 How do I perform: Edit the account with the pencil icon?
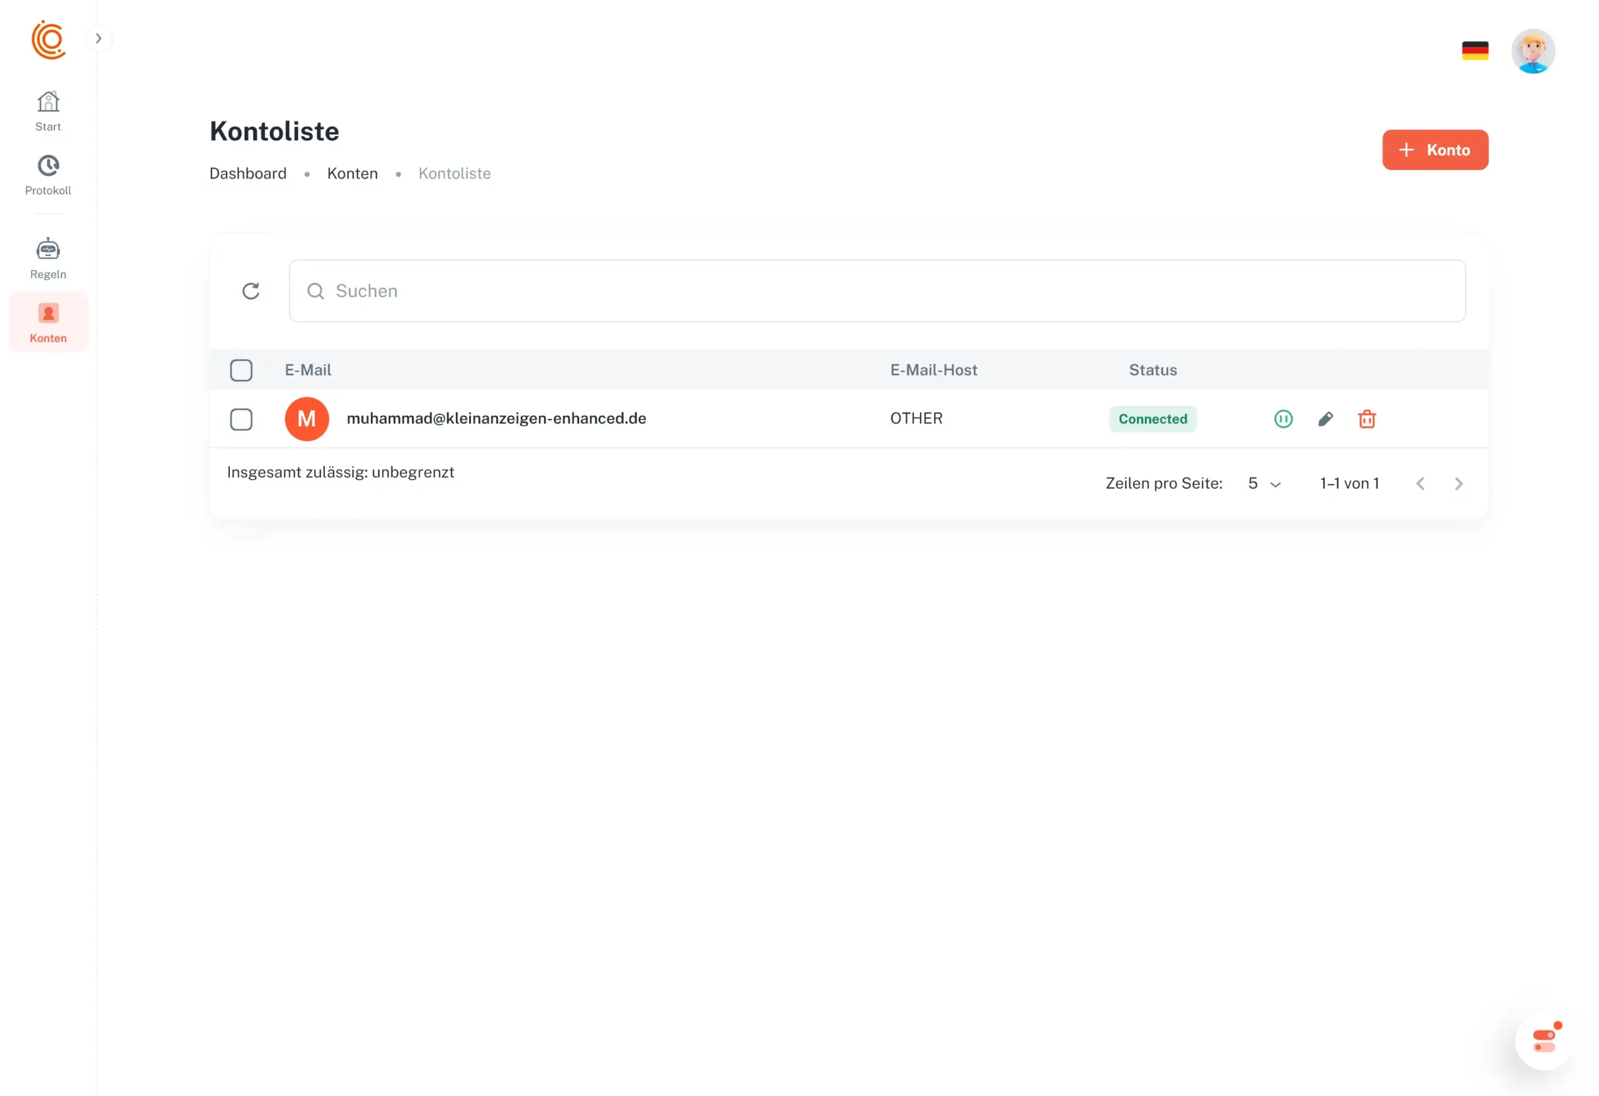click(x=1325, y=419)
